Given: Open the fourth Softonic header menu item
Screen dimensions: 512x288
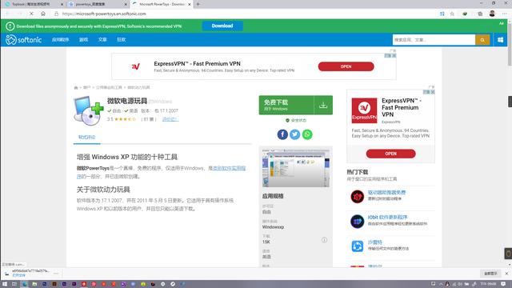Looking at the screenshot, I should [122, 39].
